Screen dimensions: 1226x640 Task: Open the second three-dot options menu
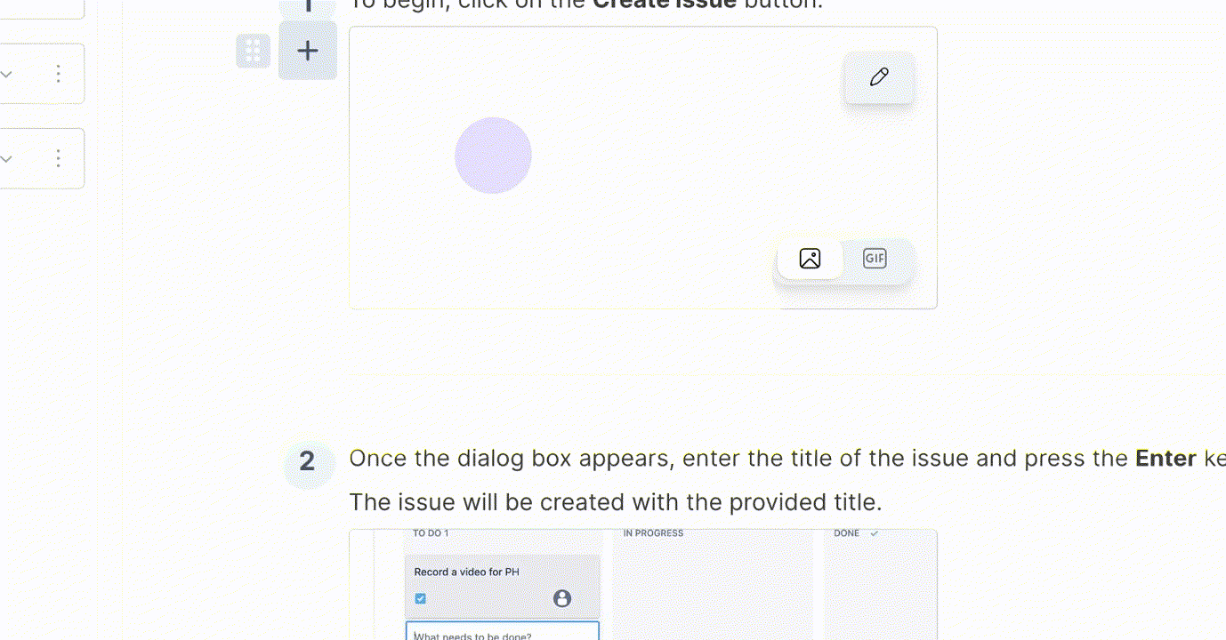(x=59, y=159)
